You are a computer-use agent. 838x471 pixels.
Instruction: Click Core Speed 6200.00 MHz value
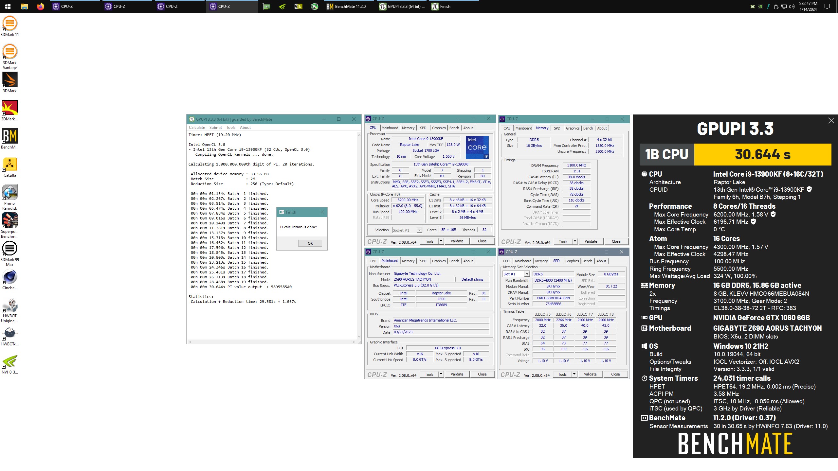[408, 200]
